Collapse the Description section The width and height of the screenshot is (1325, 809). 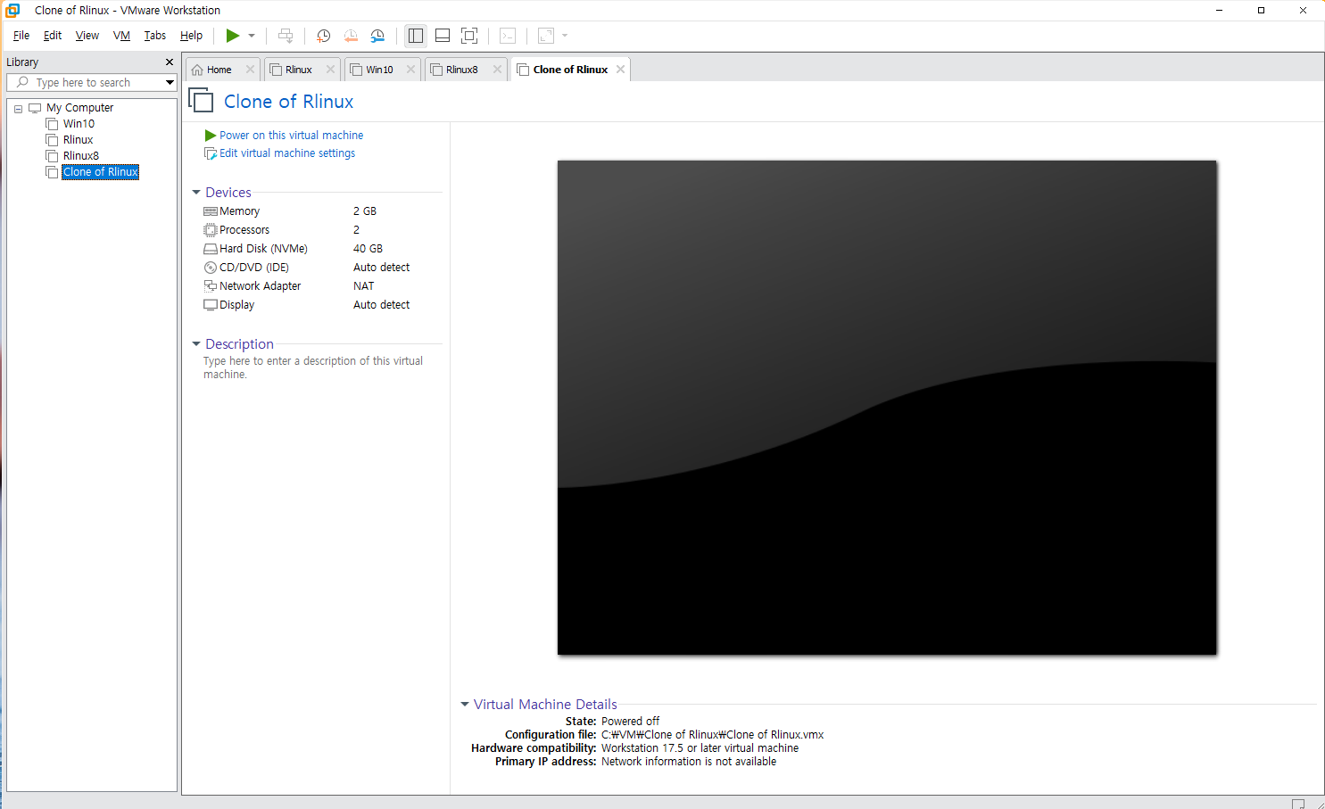(x=196, y=344)
